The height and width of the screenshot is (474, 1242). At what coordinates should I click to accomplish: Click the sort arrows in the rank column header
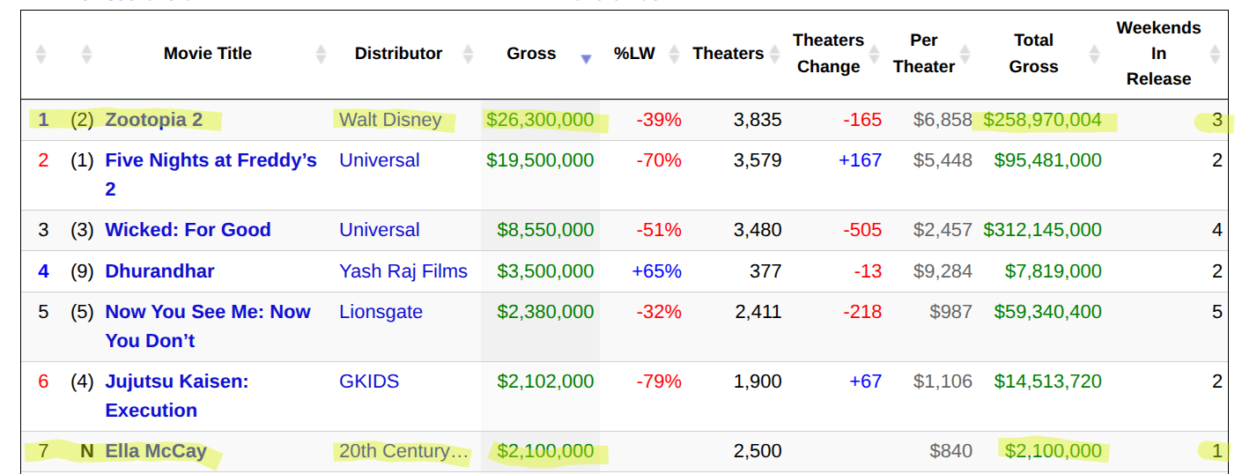click(41, 54)
